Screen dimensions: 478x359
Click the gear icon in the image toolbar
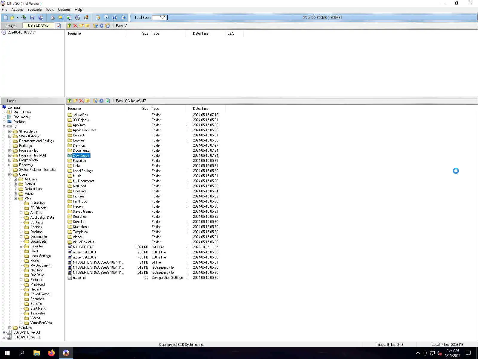click(x=102, y=26)
